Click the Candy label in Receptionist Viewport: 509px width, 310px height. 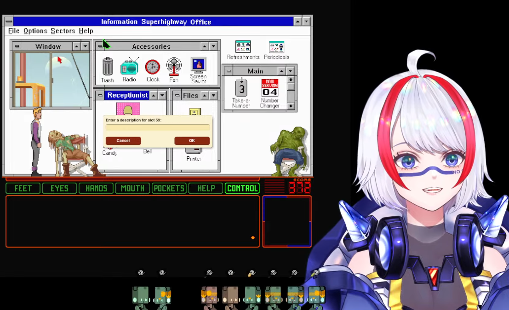tap(110, 153)
